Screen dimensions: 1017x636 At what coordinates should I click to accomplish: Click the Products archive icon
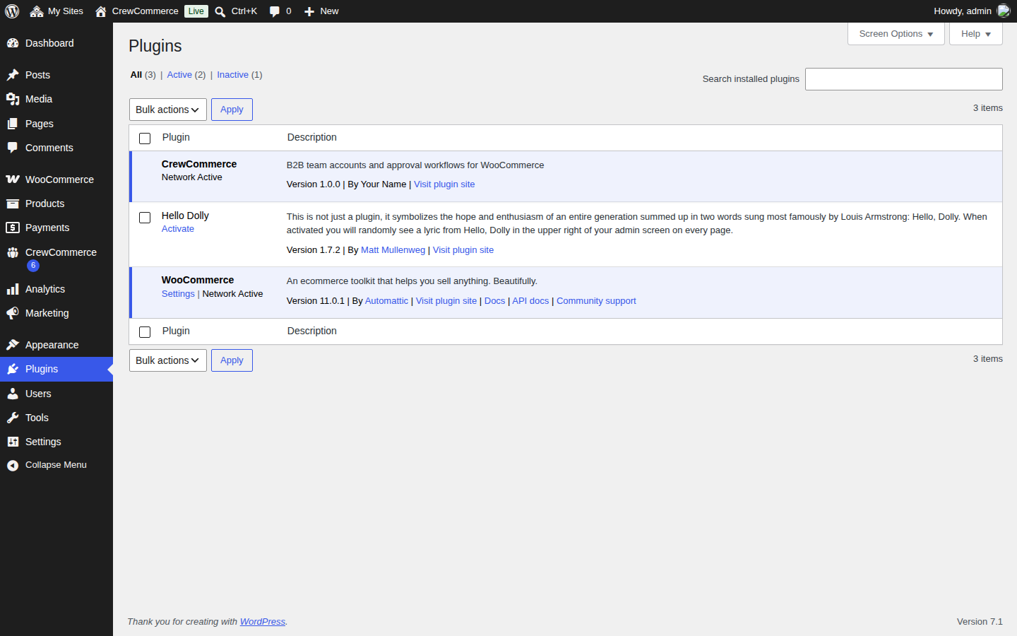pos(13,204)
